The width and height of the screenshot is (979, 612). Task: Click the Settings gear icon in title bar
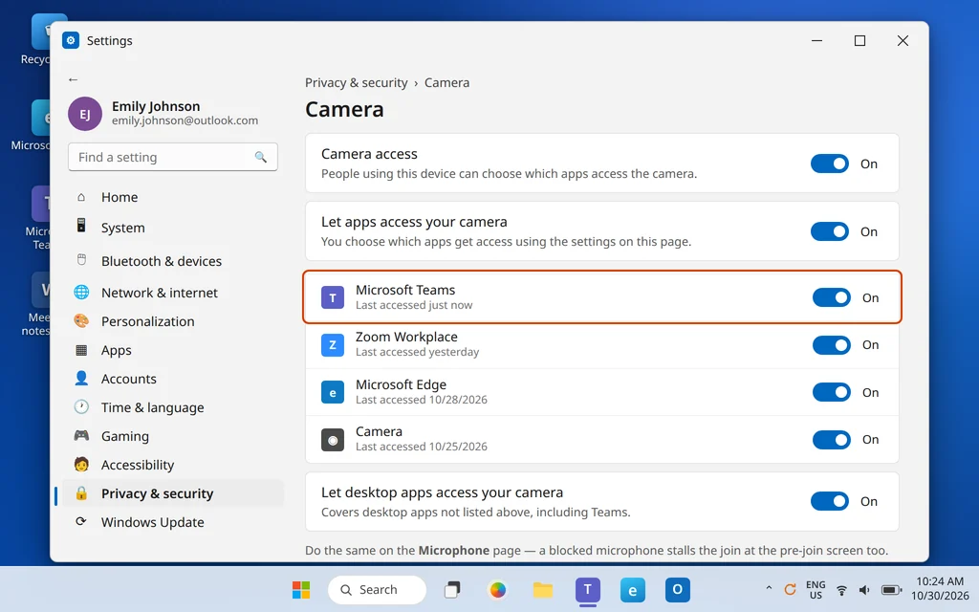[x=71, y=40]
